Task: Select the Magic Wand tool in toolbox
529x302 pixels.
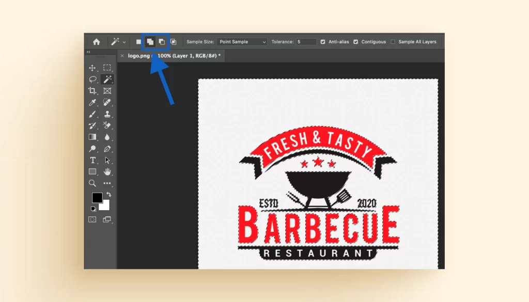Action: click(x=107, y=79)
